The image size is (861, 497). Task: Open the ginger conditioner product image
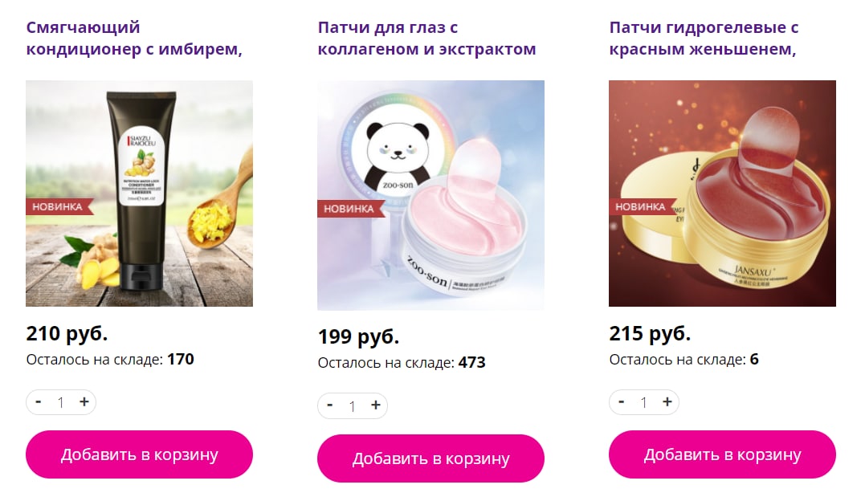pos(140,194)
